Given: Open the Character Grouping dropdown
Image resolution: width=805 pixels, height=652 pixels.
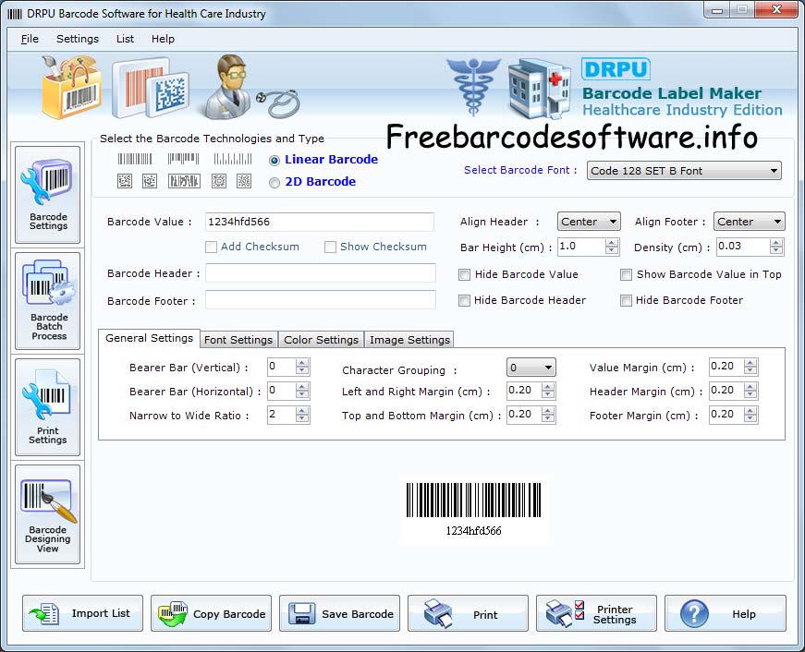Looking at the screenshot, I should [531, 368].
